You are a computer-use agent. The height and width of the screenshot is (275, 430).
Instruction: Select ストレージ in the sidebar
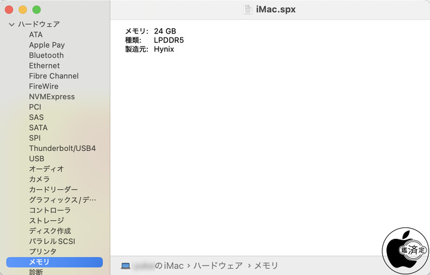46,221
